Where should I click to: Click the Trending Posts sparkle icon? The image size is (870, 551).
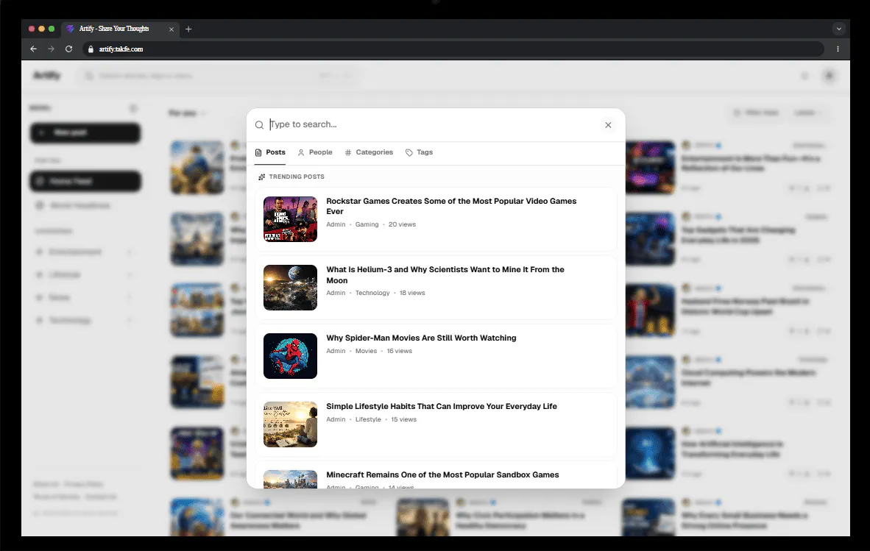pos(261,177)
